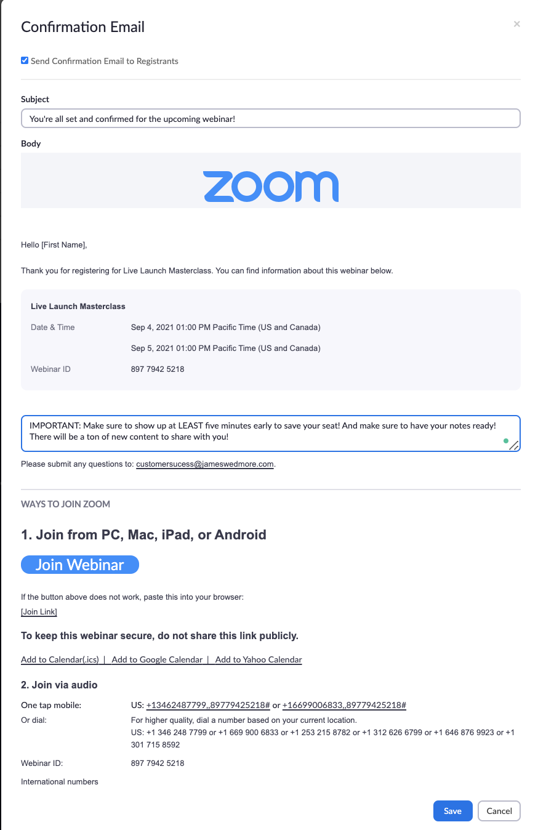
Task: Open the customersucess@jameswedmore.com email link
Action: click(204, 464)
